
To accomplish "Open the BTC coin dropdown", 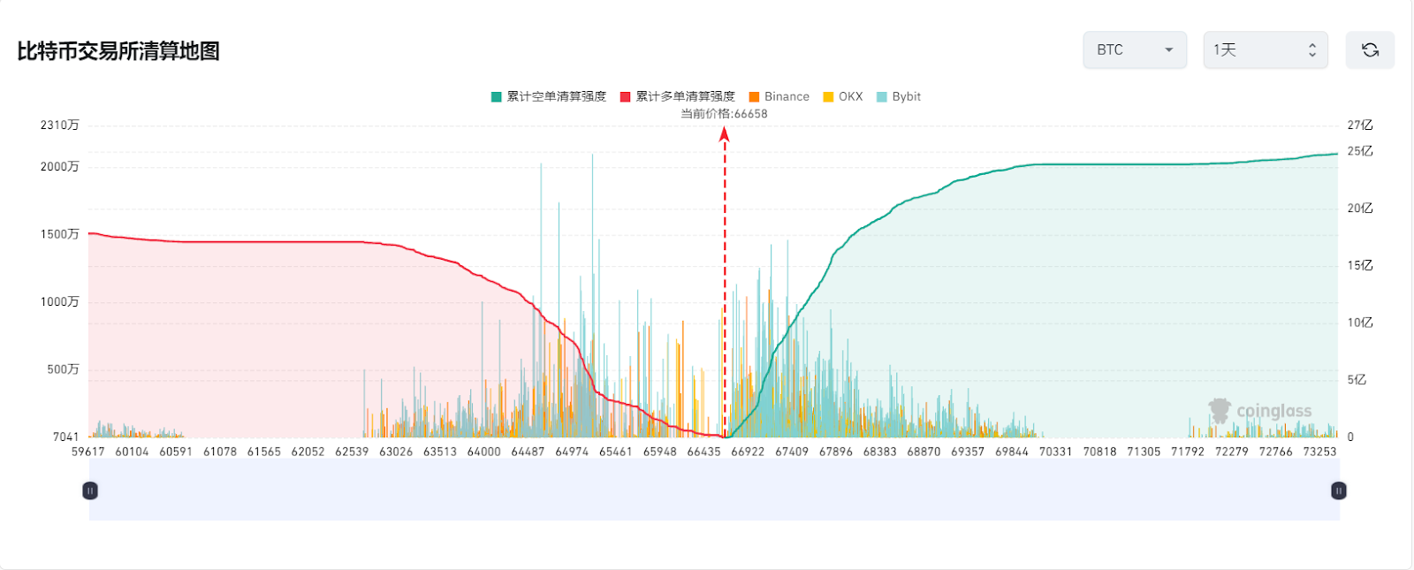I will 1135,50.
